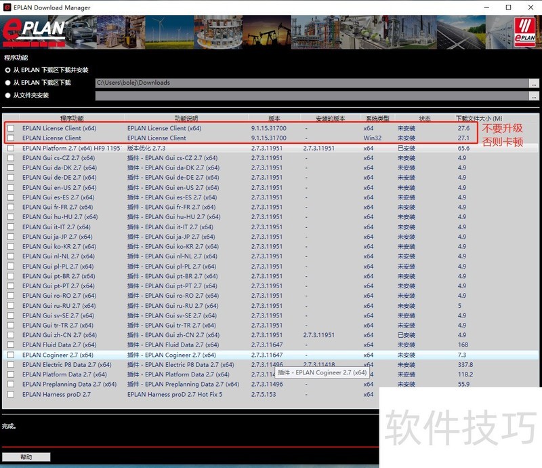Toggle the EPLAN Gui es-ES 2.7 checkbox
The image size is (542, 468).
(x=11, y=197)
